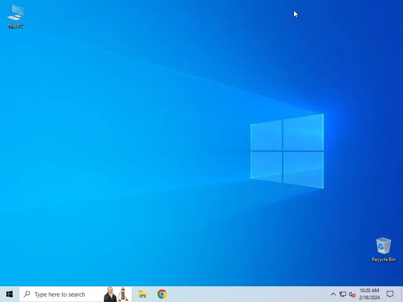Open the Action Center notifications icon
Image resolution: width=403 pixels, height=302 pixels.
390,294
